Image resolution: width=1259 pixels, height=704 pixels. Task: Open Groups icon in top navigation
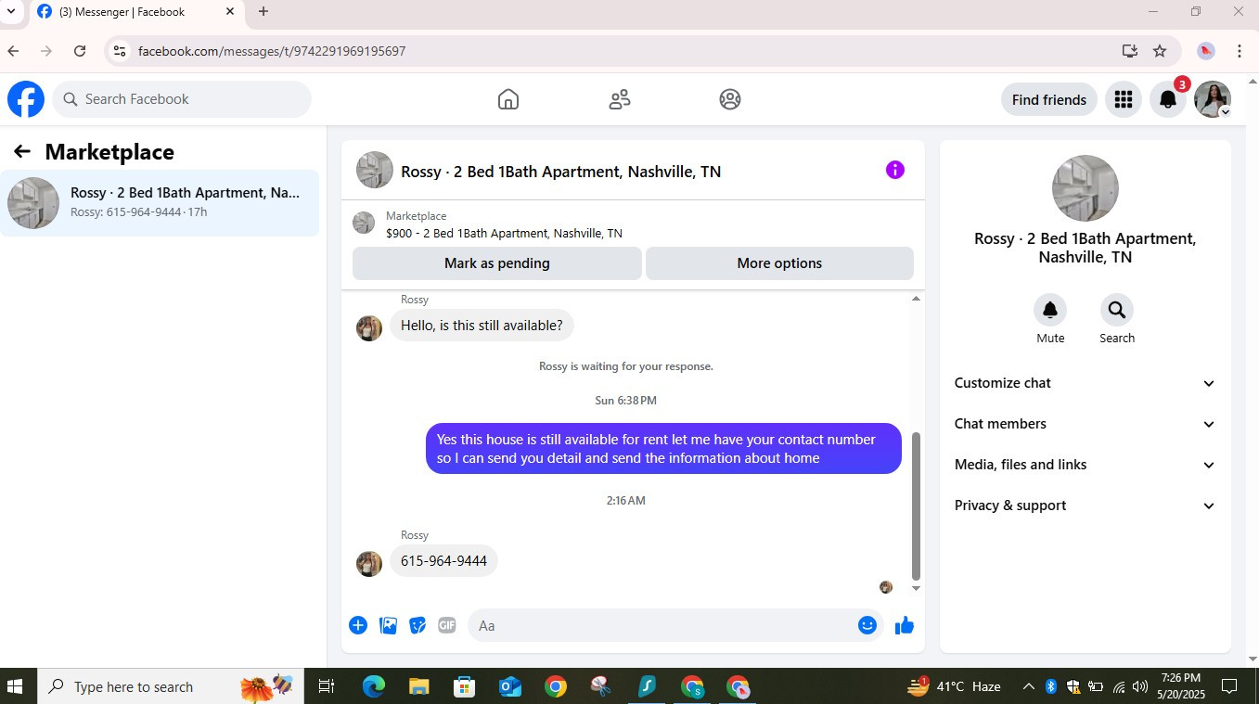click(x=730, y=99)
